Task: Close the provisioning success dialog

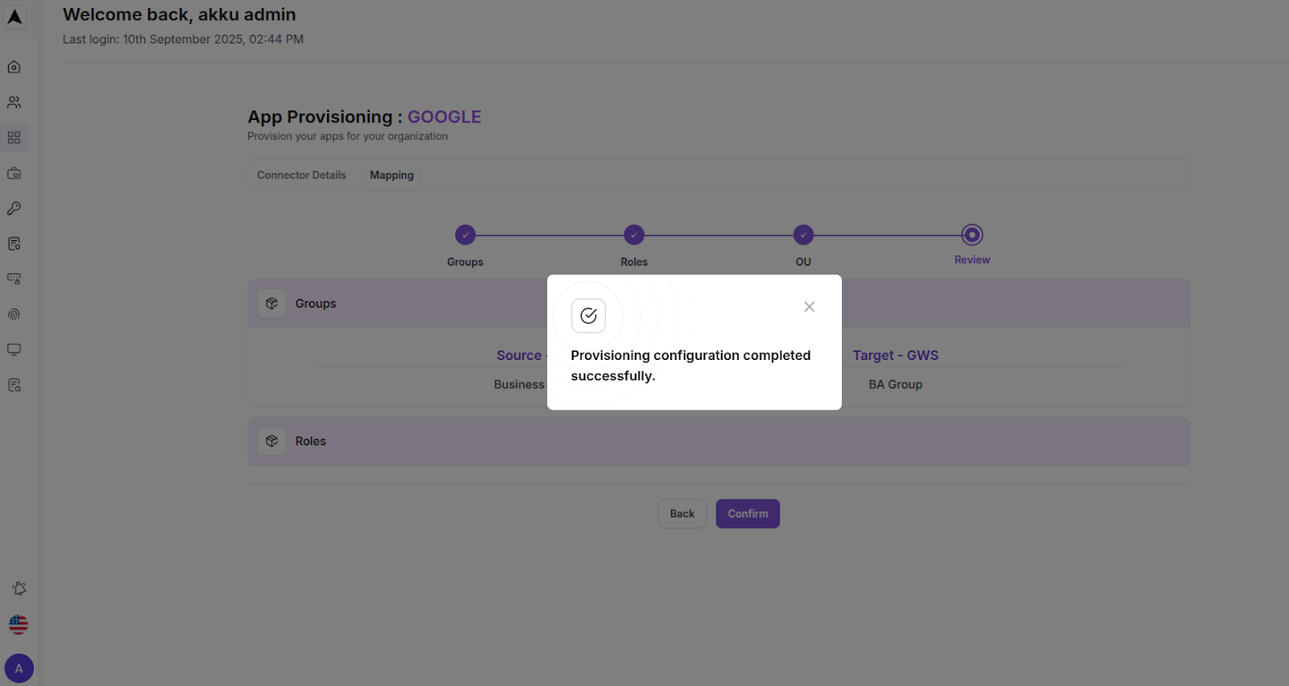Action: (x=810, y=307)
